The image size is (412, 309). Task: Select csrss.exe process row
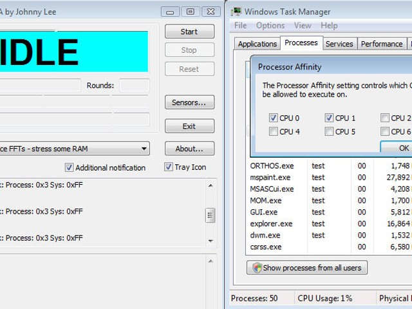point(330,247)
